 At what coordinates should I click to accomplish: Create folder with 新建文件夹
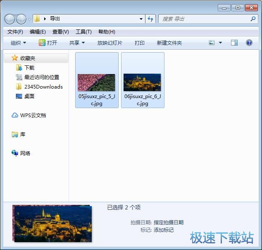point(169,43)
